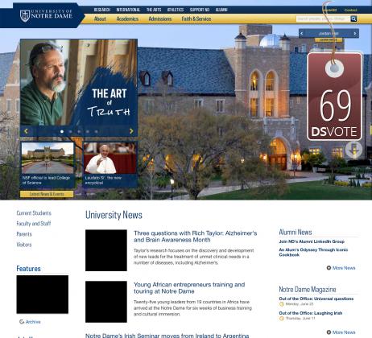Select the third carousel dot

tap(79, 131)
